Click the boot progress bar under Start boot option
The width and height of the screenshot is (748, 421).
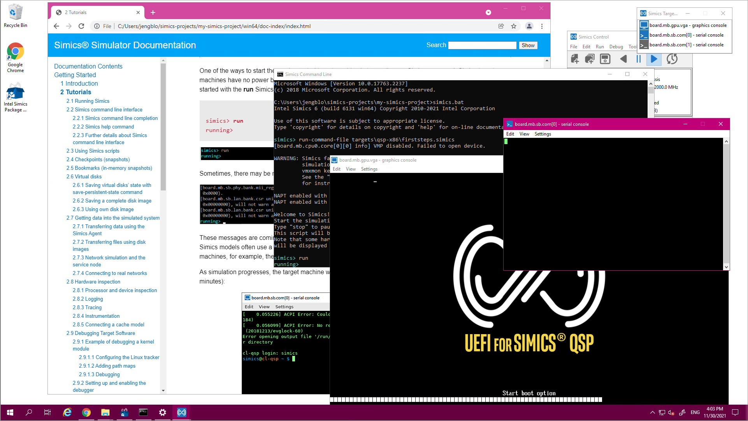click(466, 399)
